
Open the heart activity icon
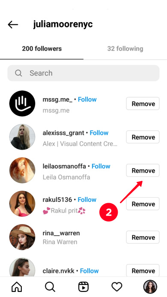117,287
